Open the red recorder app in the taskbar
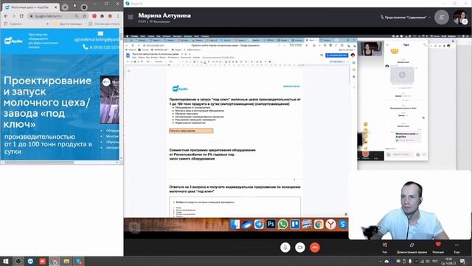The width and height of the screenshot is (472, 266). [x=43, y=261]
